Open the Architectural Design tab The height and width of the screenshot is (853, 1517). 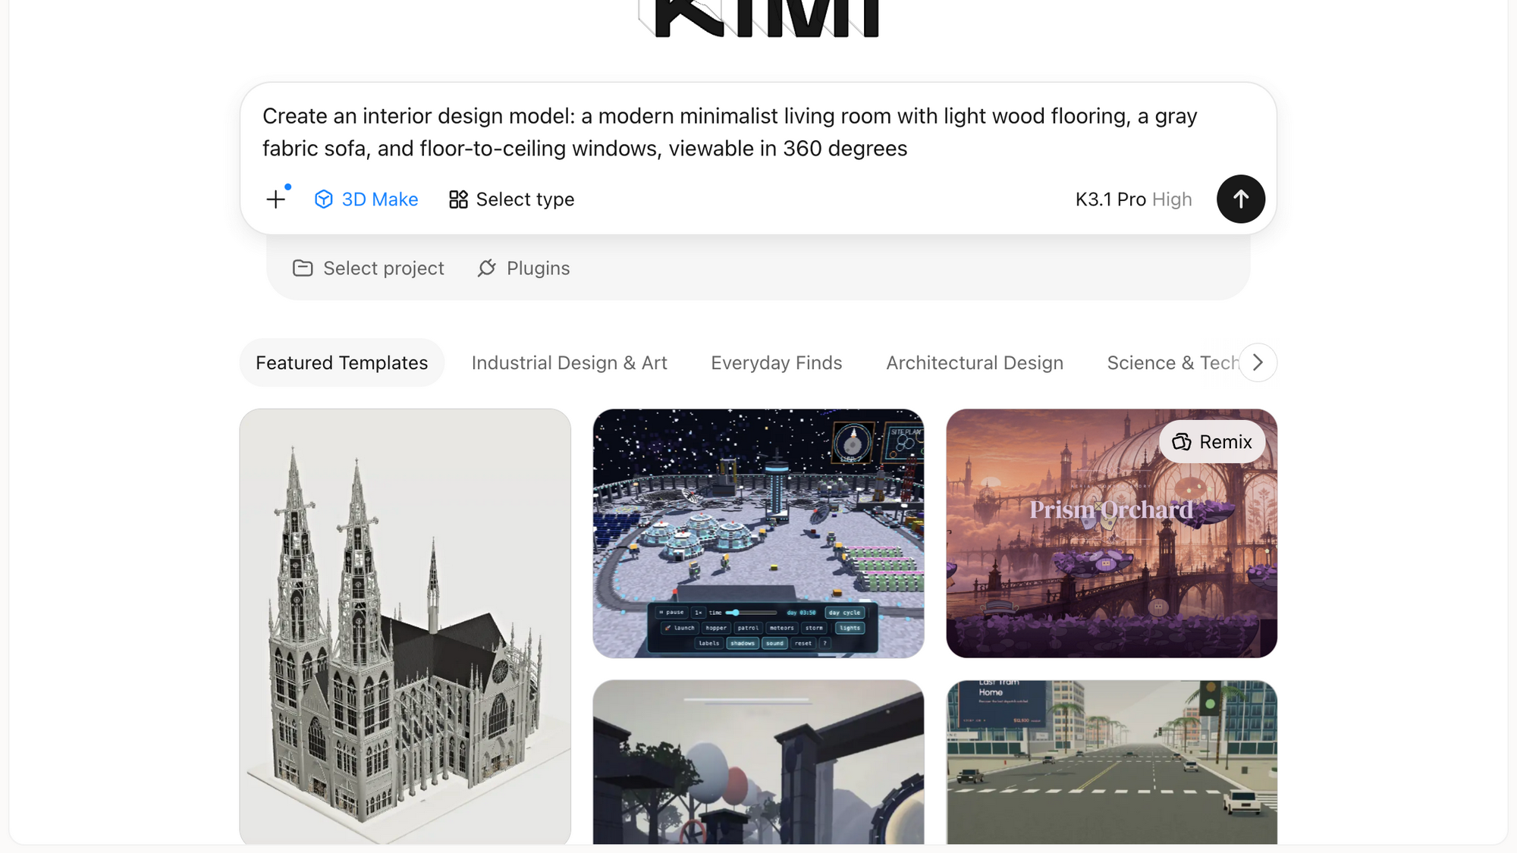[975, 363]
